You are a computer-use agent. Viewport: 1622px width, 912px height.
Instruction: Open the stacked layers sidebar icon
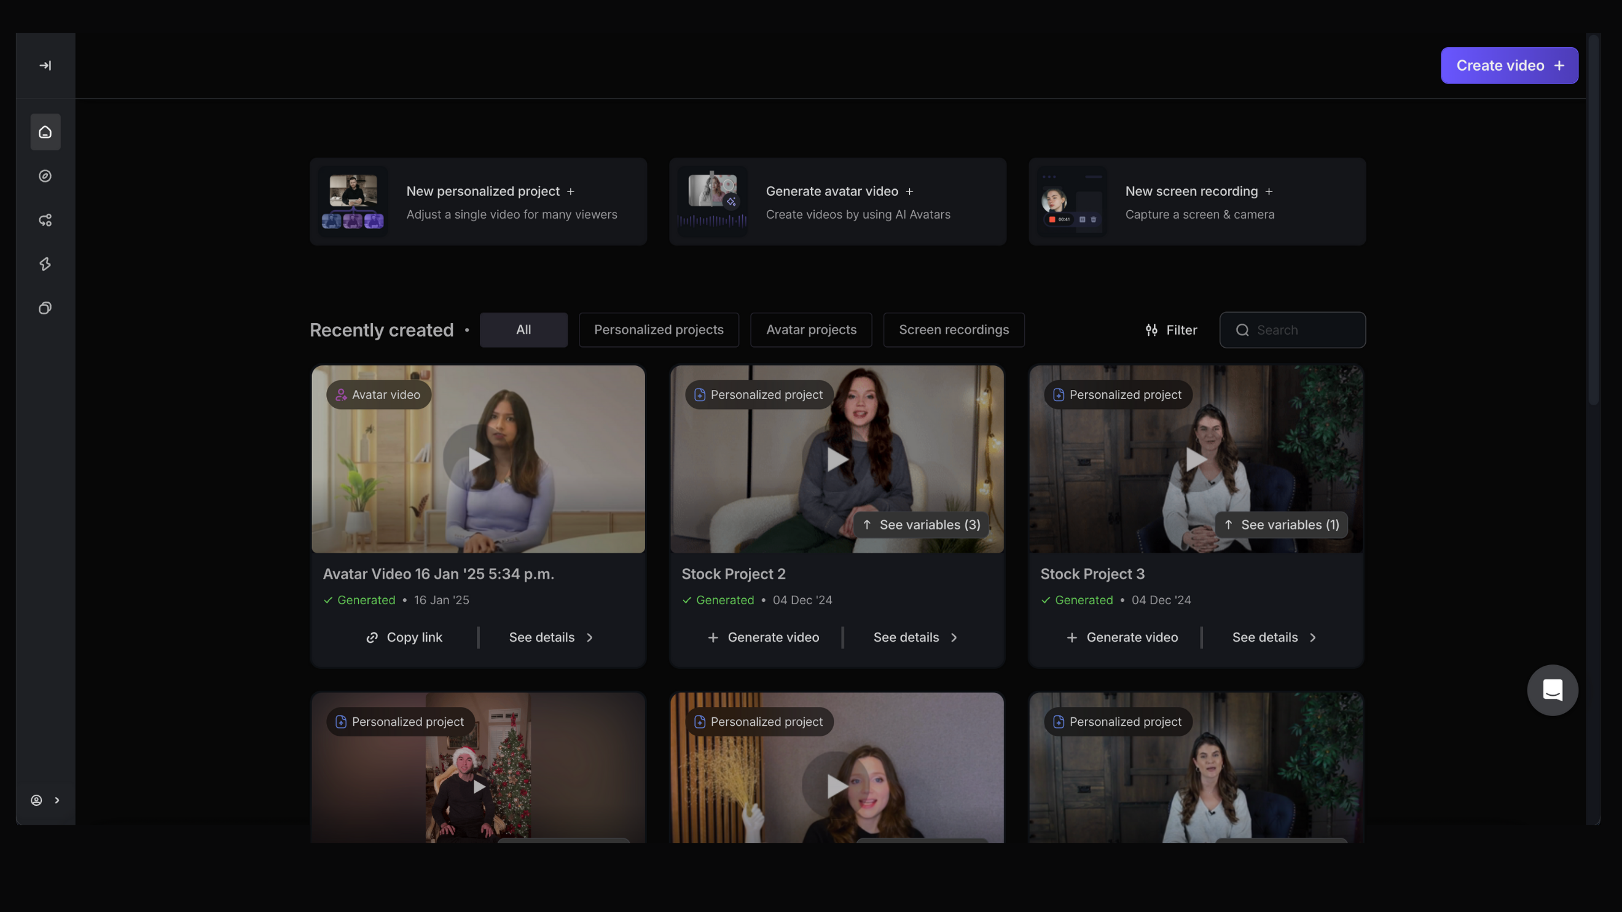45,308
